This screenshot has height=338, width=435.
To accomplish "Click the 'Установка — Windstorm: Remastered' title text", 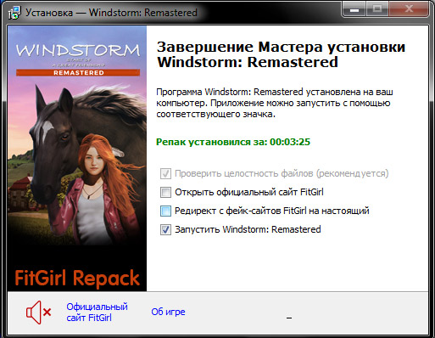I will tap(111, 13).
